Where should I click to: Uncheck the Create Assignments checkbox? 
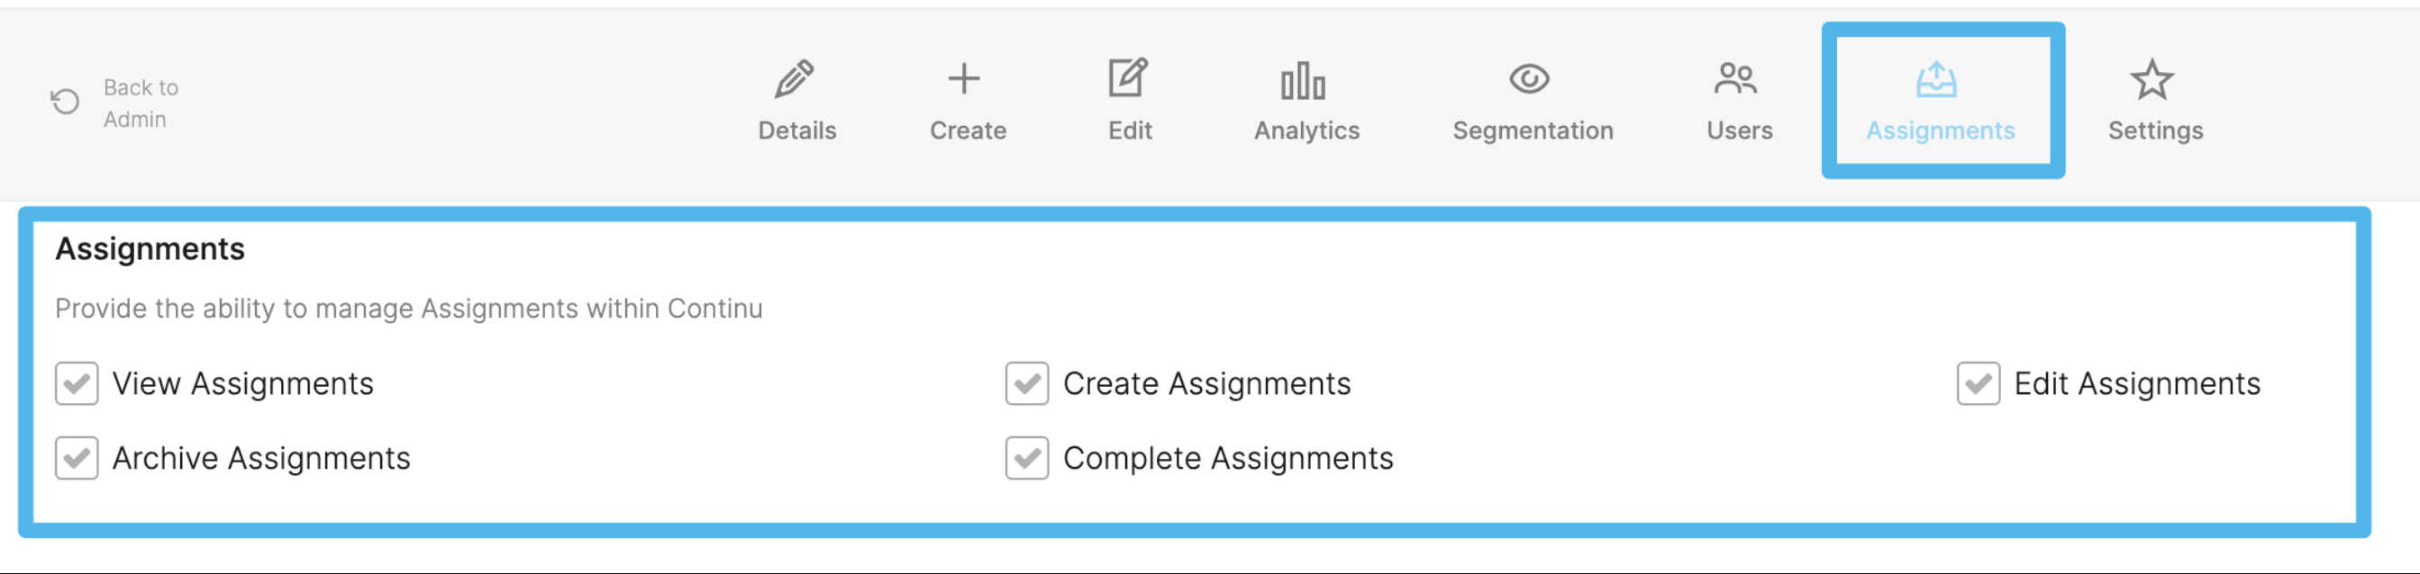pos(1027,383)
